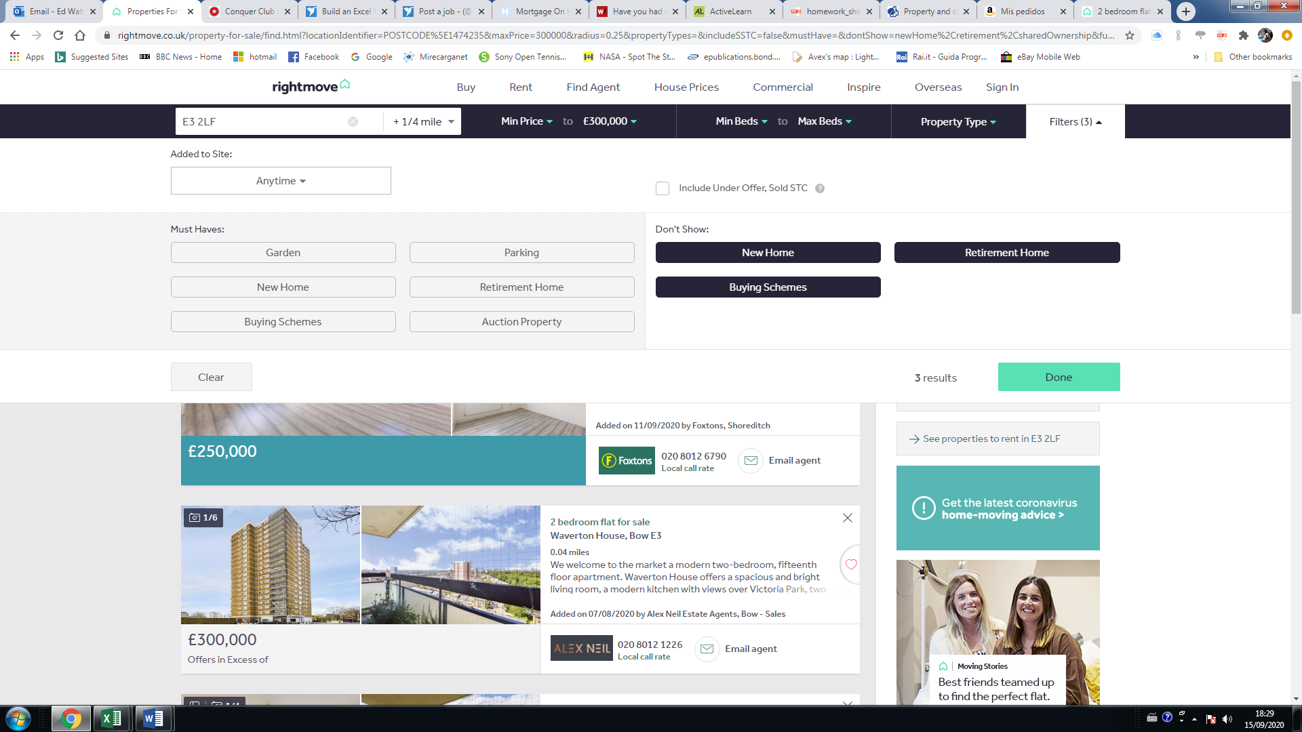Toggle Retirement Home must-have filter
This screenshot has height=732, width=1302.
tap(521, 287)
